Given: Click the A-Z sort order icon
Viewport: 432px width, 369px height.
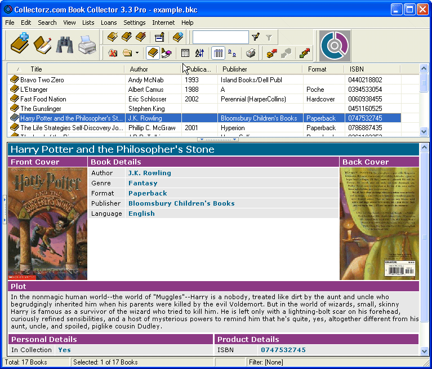Looking at the screenshot, I should 199,53.
